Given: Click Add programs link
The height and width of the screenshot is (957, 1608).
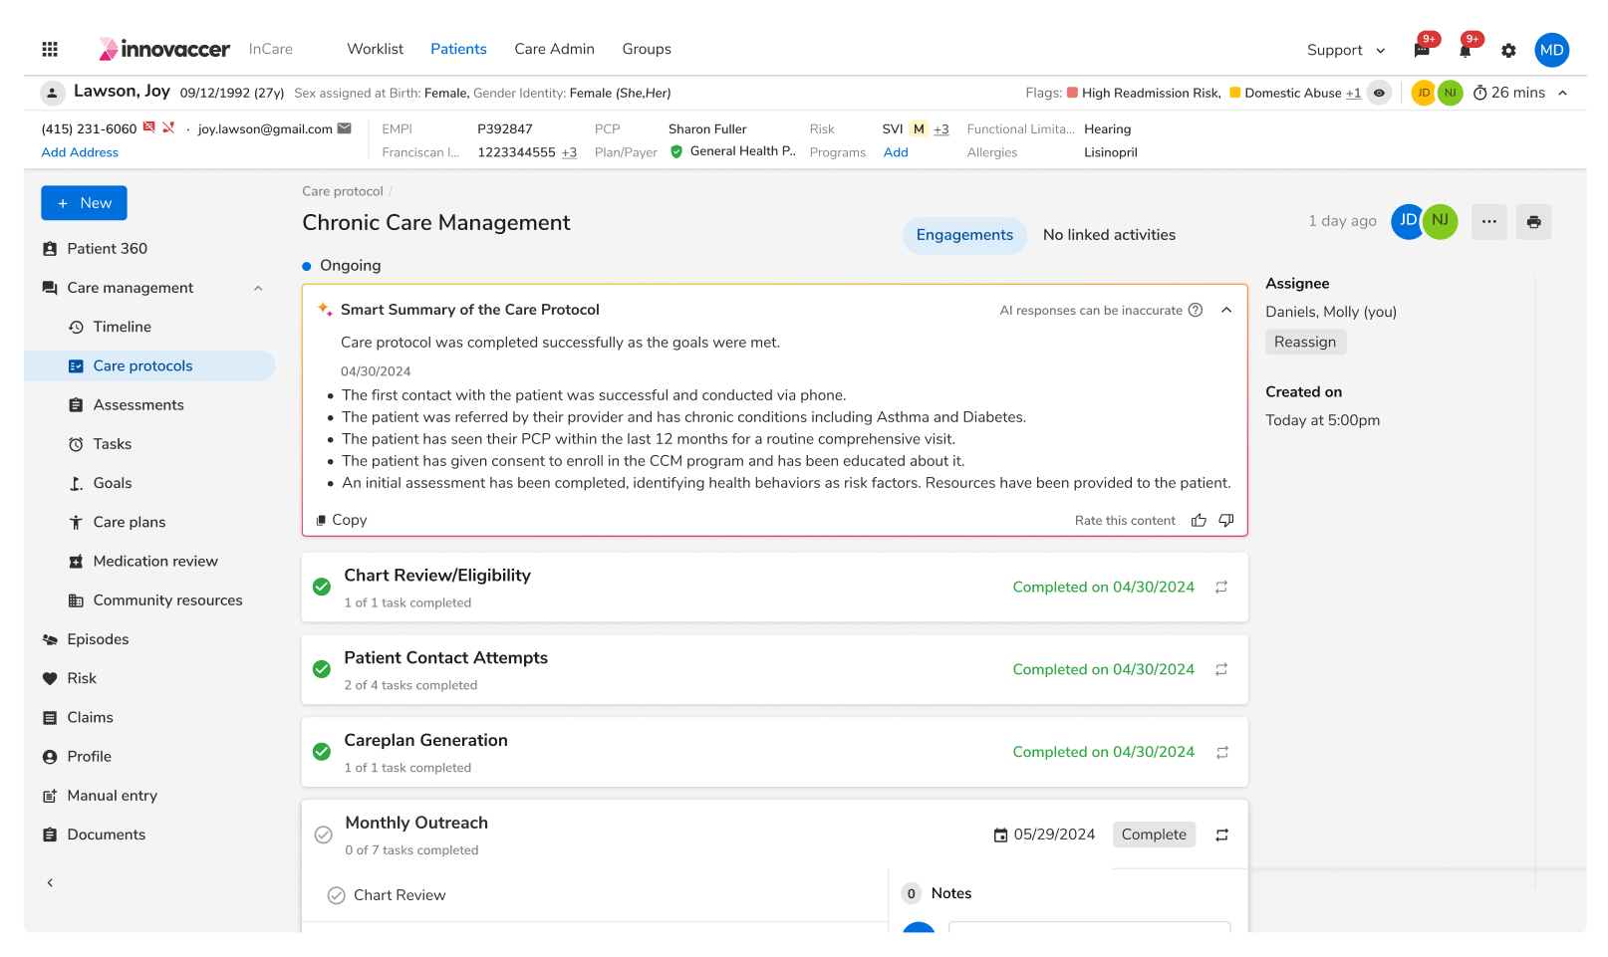Looking at the screenshot, I should pos(896,152).
